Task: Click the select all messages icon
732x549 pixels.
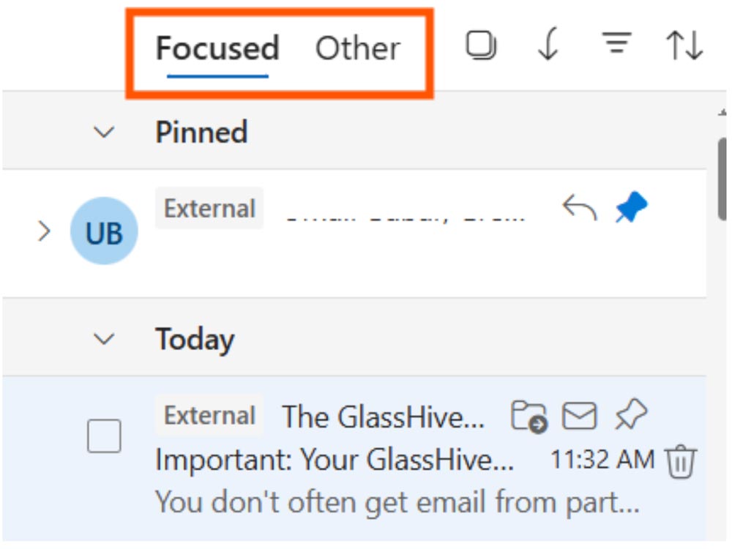Action: [x=481, y=46]
